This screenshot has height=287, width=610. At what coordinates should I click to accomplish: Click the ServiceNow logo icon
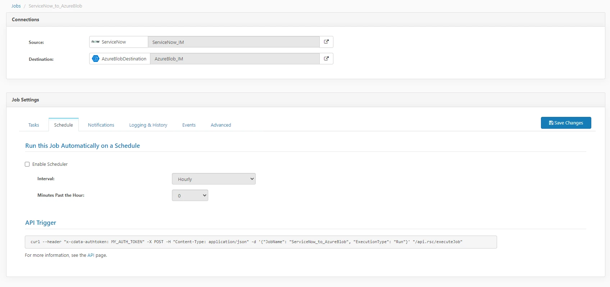coord(95,42)
